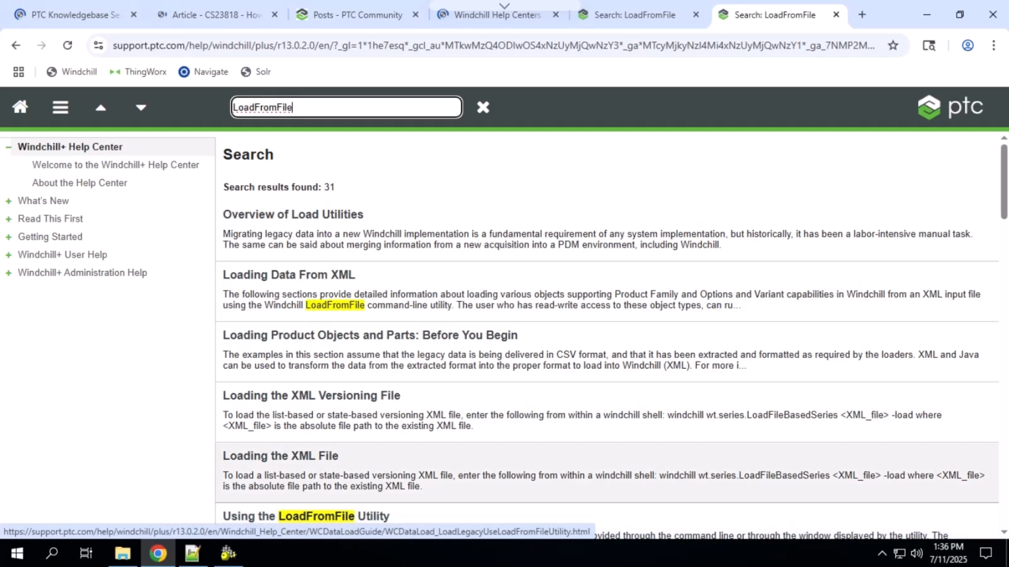The height and width of the screenshot is (567, 1009).
Task: Open Welcome to the Windchill+ Help Center
Action: point(116,164)
